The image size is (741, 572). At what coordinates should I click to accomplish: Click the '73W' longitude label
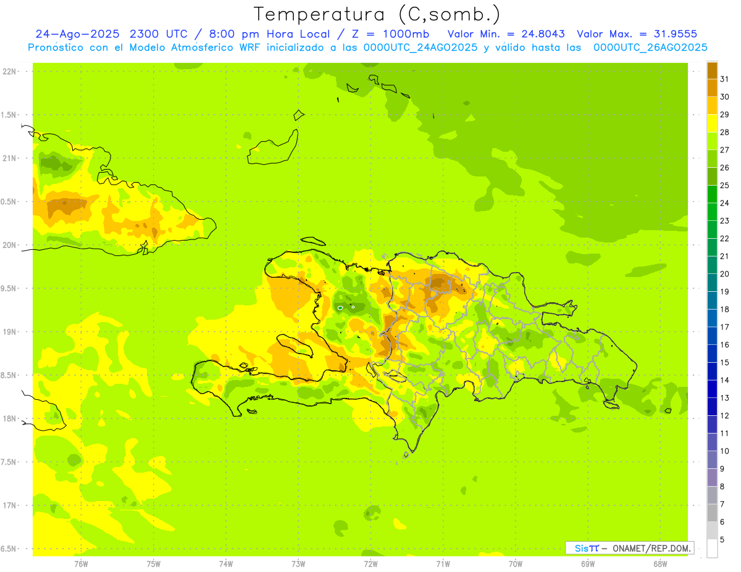coord(298,563)
